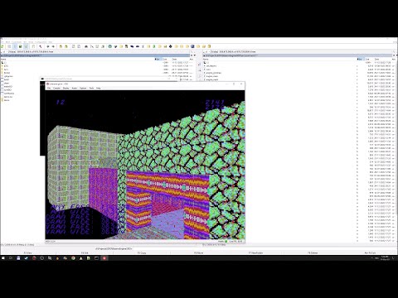Click the F8 Delete button in Total Commander
Viewport: 398px width, 298px height.
[313, 252]
